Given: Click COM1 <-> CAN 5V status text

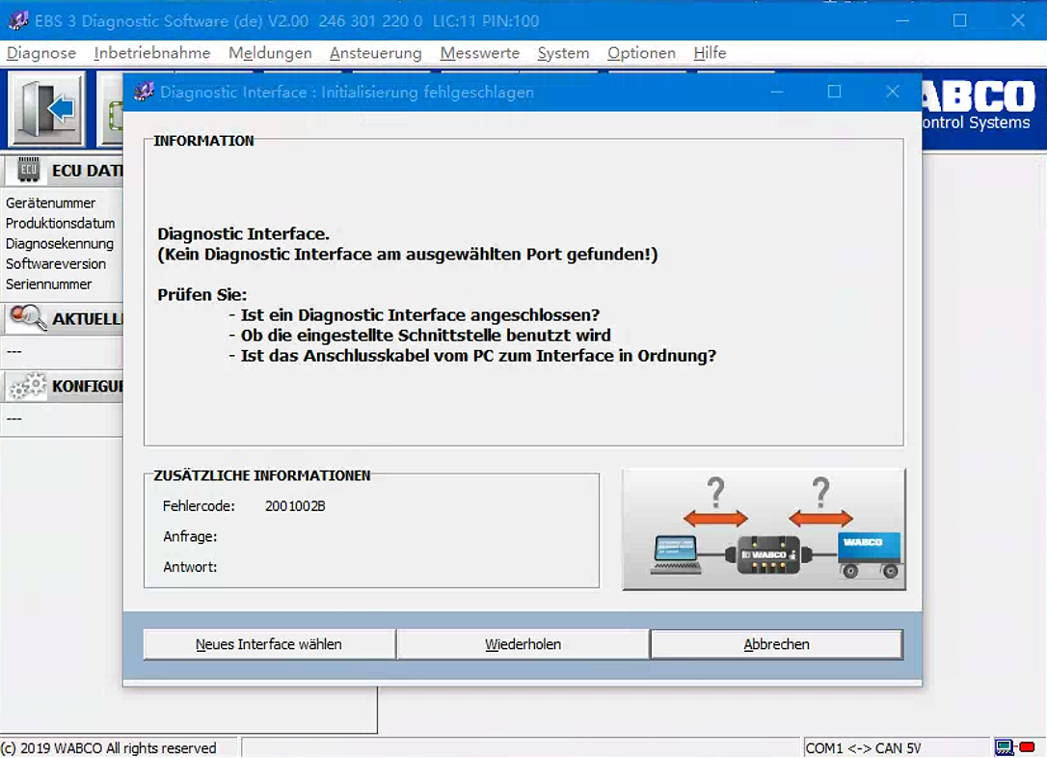Looking at the screenshot, I should [x=863, y=748].
